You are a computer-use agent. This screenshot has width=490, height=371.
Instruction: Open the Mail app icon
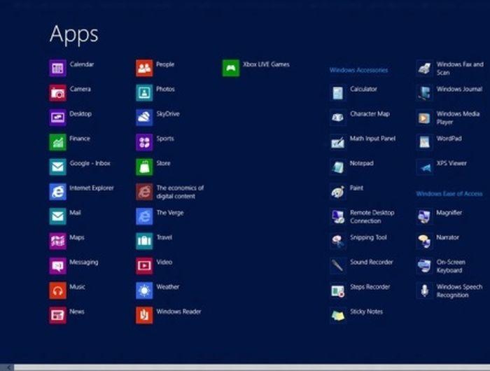58,216
